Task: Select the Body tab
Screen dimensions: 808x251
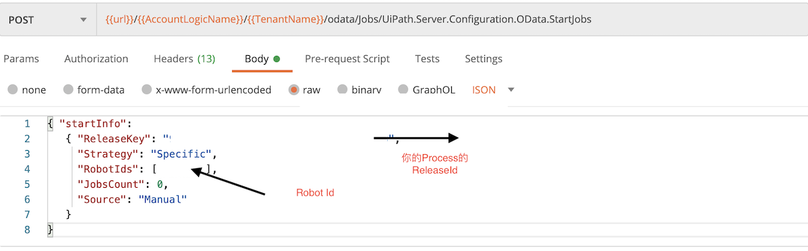Action: coord(262,59)
